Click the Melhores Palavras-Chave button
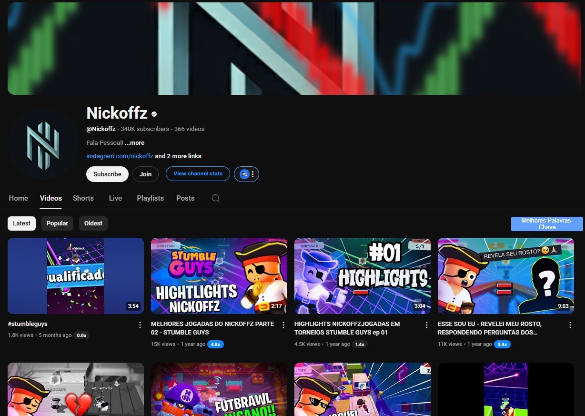 [547, 224]
